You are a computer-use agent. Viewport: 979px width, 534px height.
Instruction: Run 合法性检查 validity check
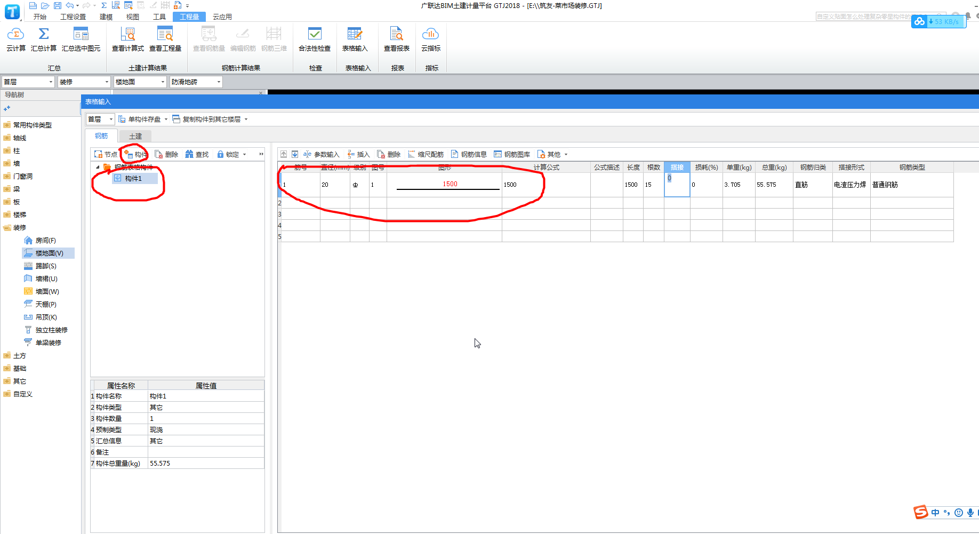pos(315,39)
